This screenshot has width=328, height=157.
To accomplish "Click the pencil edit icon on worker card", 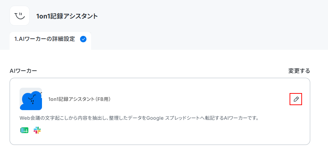I will pos(296,99).
